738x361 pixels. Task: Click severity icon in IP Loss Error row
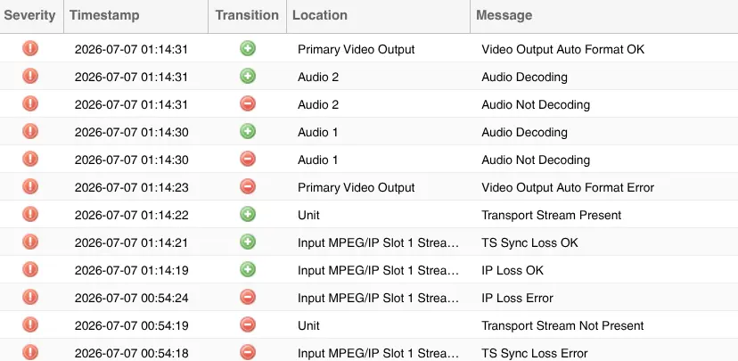click(30, 298)
